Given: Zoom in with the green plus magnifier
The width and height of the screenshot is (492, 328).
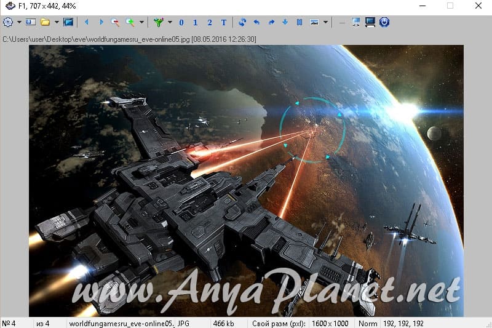Looking at the screenshot, I should point(130,22).
